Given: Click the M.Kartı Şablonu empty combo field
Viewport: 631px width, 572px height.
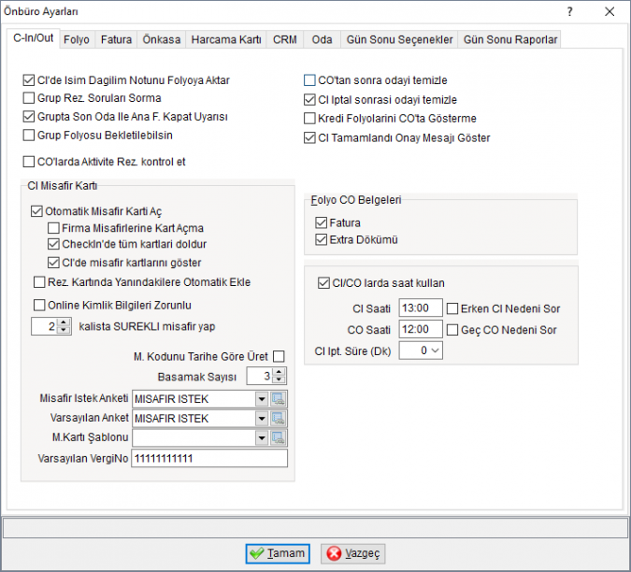Looking at the screenshot, I should coord(194,437).
